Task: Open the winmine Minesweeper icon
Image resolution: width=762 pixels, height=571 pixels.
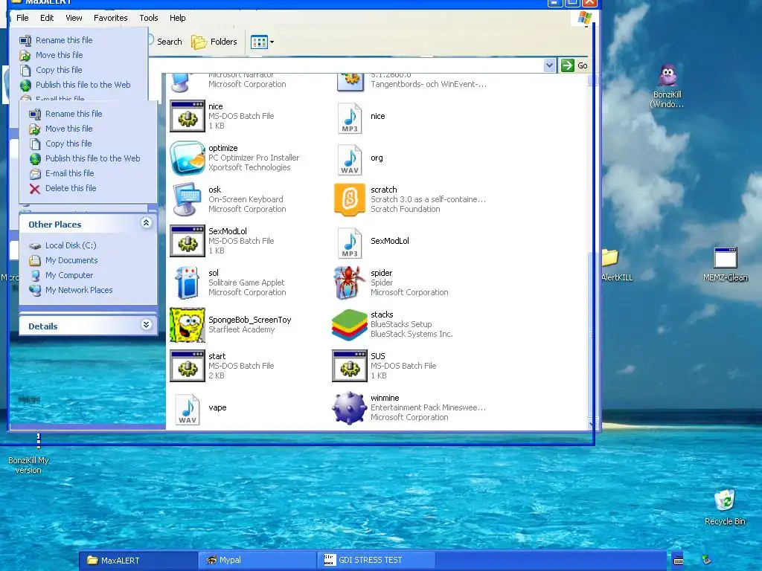Action: [350, 408]
